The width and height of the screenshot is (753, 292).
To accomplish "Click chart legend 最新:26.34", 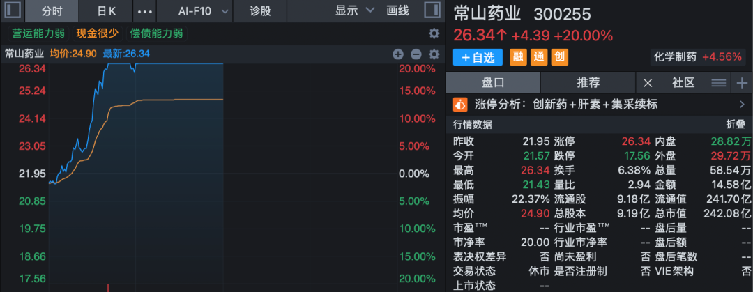I will pos(125,54).
